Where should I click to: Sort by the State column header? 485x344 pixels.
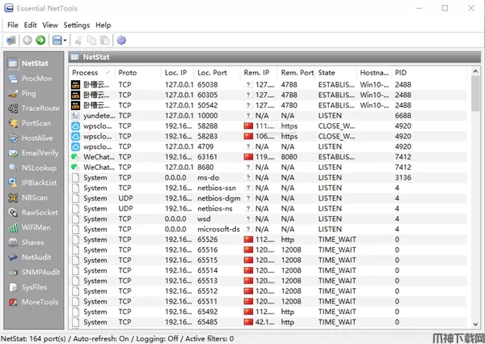335,73
